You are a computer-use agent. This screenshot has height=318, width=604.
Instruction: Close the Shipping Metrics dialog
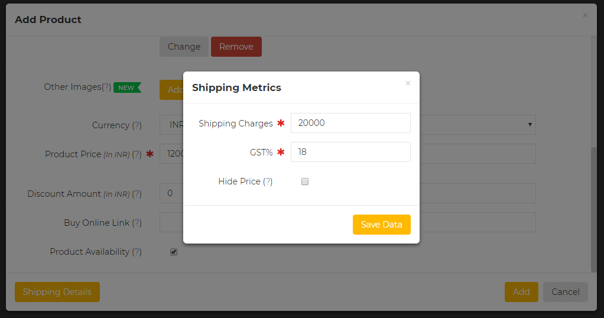408,83
